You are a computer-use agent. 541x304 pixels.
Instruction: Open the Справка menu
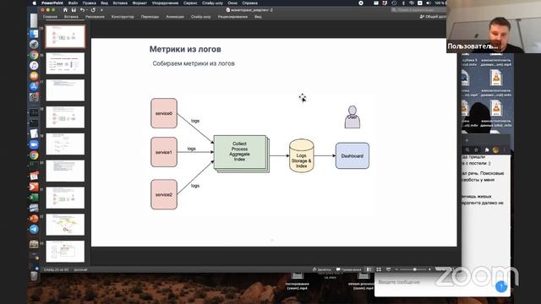250,3
